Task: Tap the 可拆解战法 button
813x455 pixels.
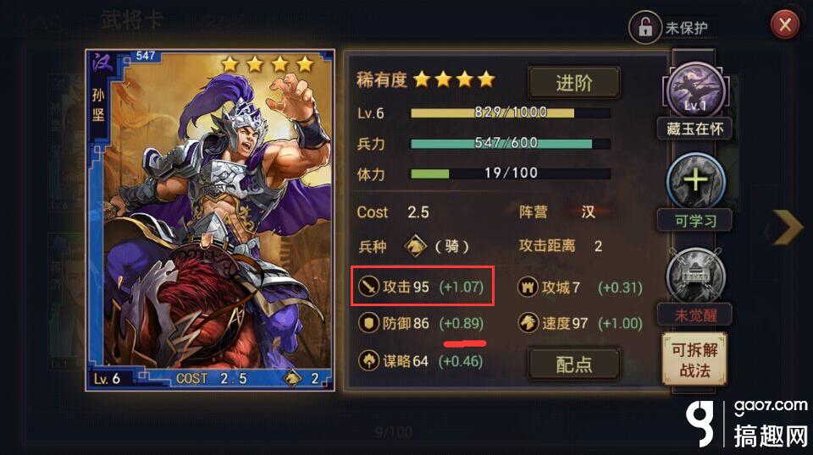Action: [x=694, y=359]
